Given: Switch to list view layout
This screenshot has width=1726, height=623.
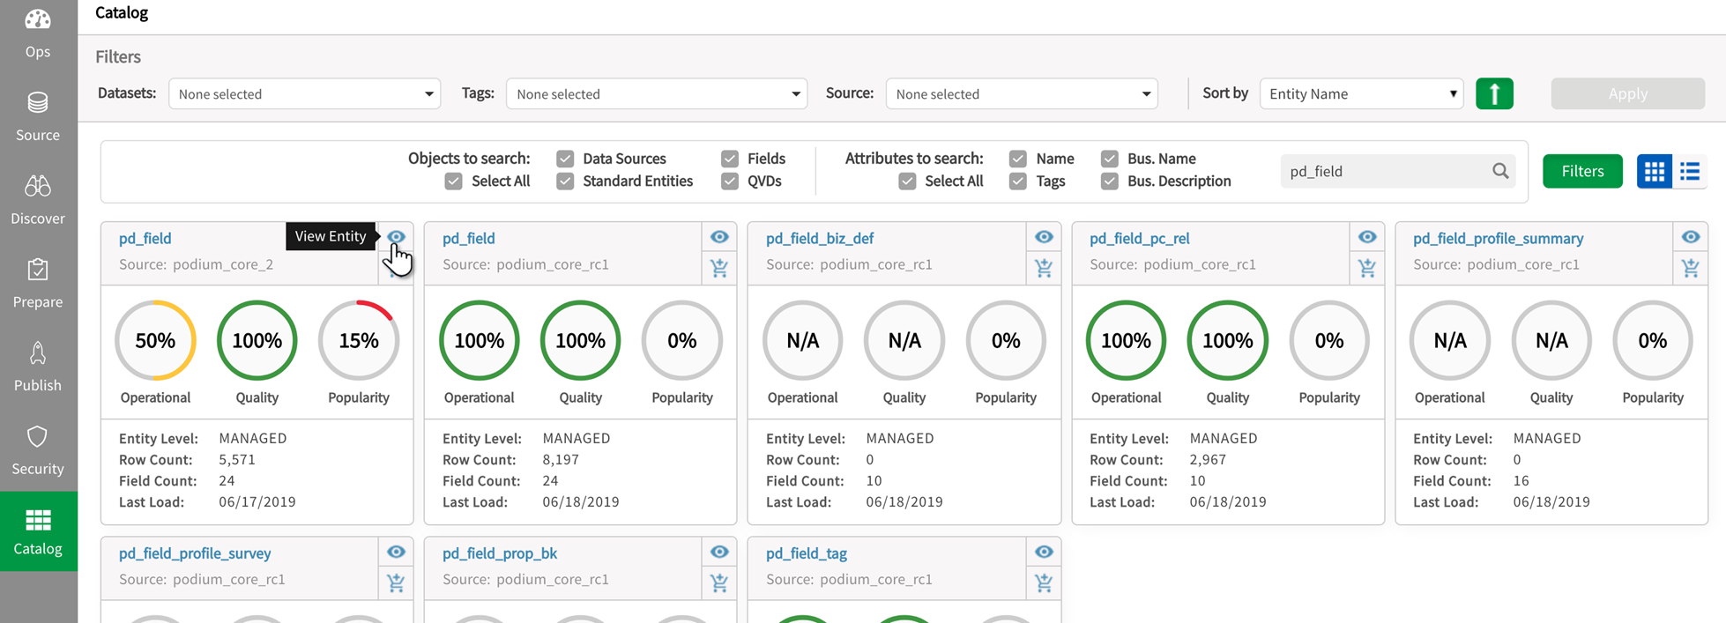Looking at the screenshot, I should coord(1690,172).
